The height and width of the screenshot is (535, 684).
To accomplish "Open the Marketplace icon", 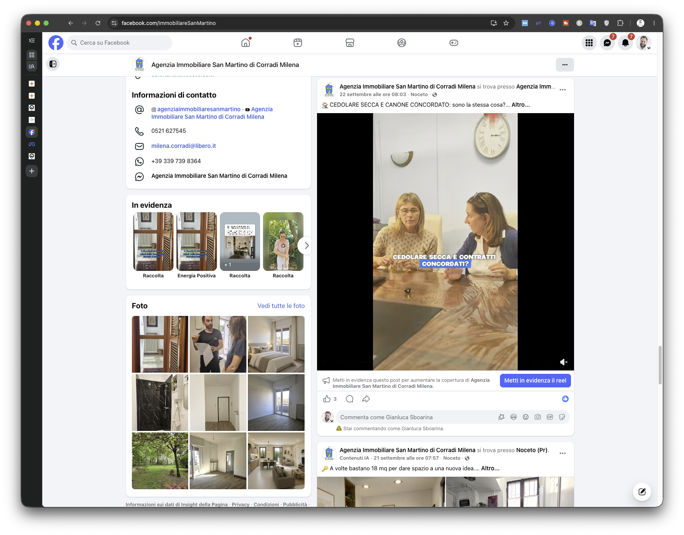I will [x=350, y=43].
